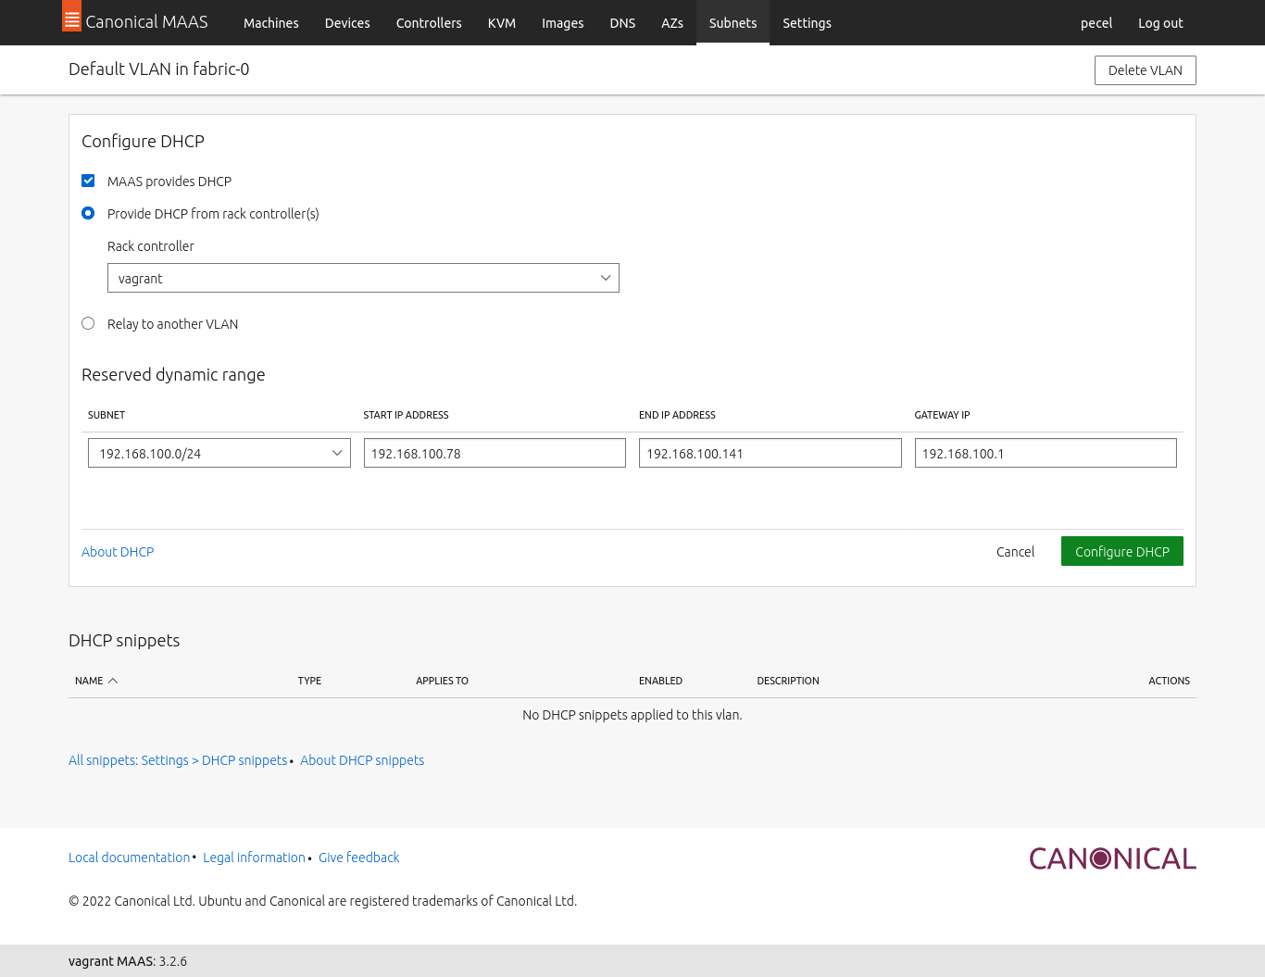Navigate to Images tab
This screenshot has width=1265, height=977.
(x=563, y=23)
